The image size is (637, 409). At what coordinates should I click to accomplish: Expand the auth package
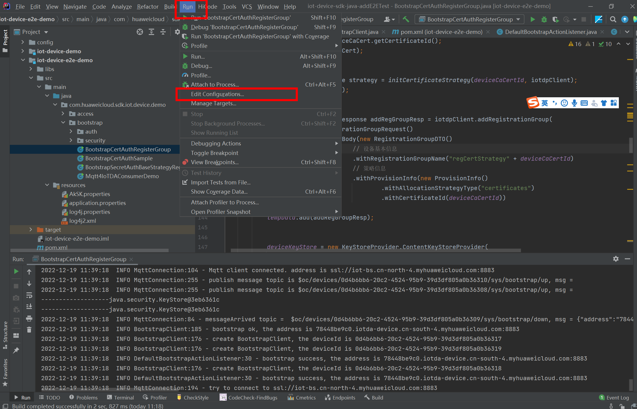71,131
